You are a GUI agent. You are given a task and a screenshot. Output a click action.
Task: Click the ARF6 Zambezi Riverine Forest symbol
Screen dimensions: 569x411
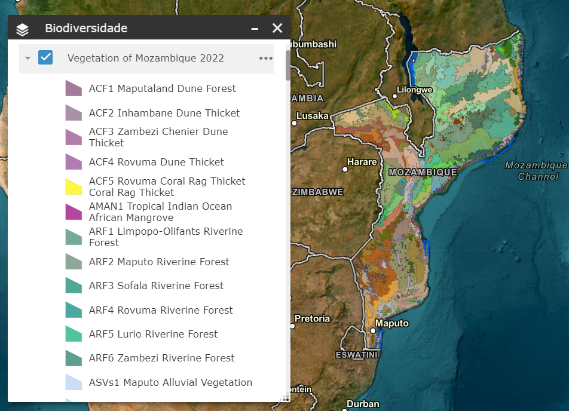pyautogui.click(x=74, y=358)
